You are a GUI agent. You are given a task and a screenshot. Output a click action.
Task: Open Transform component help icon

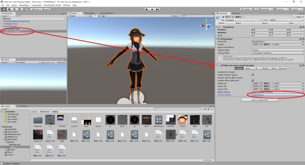301,27
